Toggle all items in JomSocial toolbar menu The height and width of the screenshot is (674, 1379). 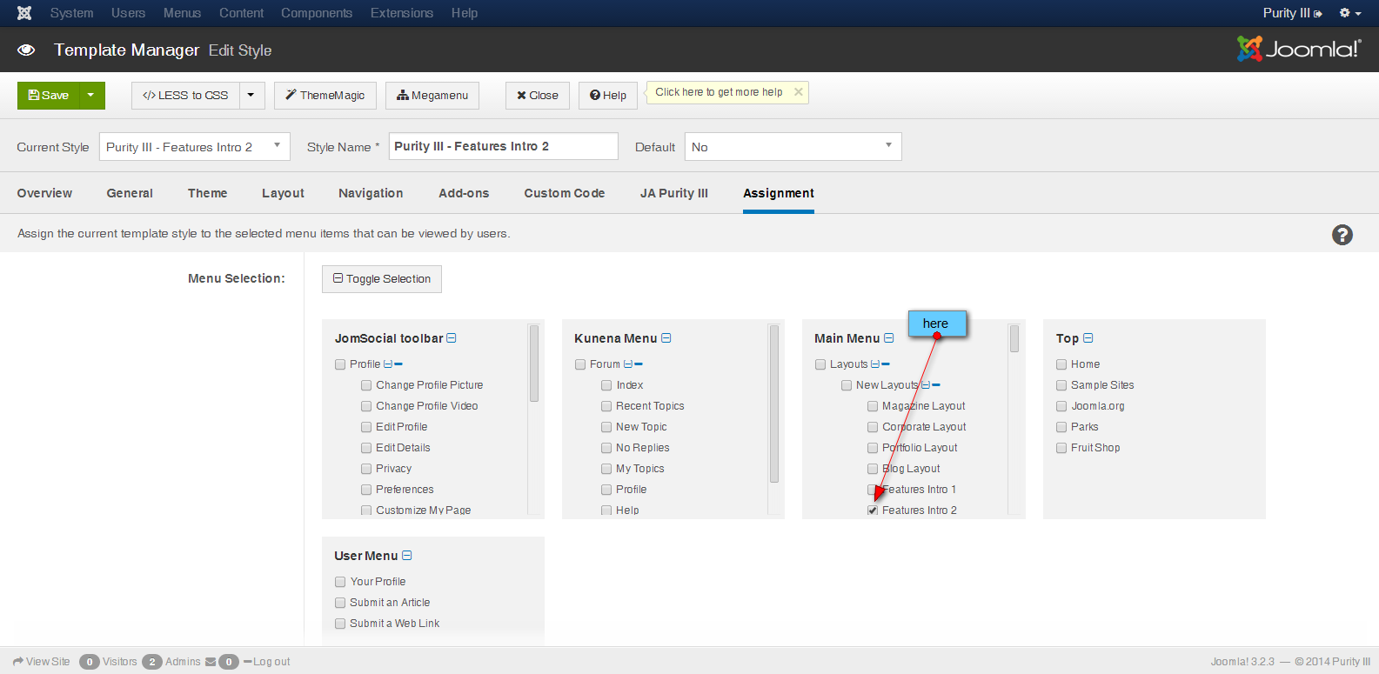pos(452,338)
